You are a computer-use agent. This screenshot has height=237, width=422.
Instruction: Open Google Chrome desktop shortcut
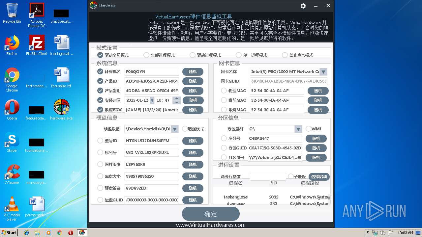click(12, 79)
